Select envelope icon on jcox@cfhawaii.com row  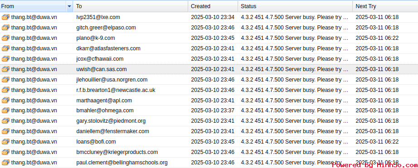click(5, 59)
